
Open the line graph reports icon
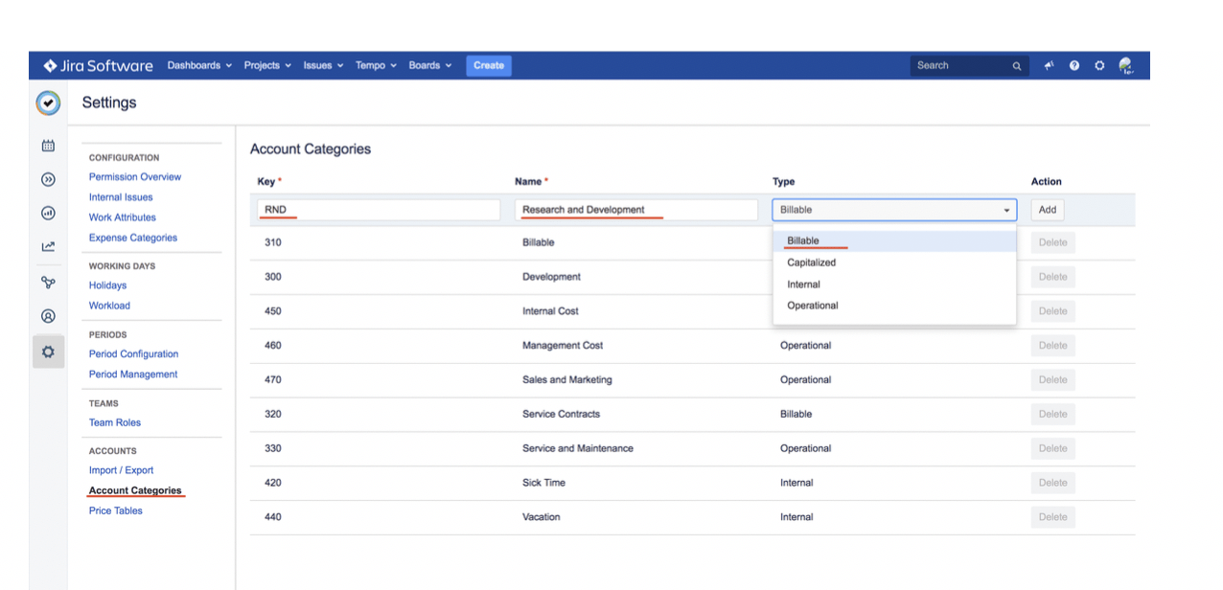[x=48, y=247]
